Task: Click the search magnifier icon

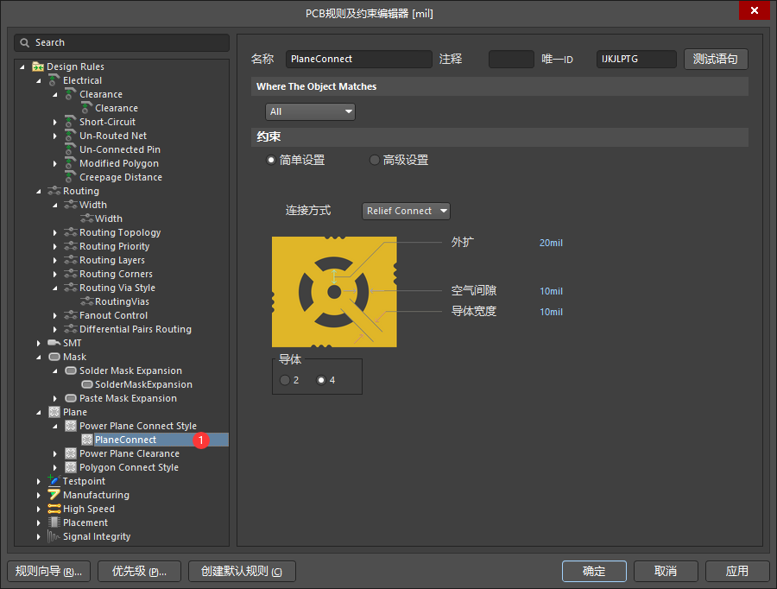Action: pyautogui.click(x=24, y=42)
